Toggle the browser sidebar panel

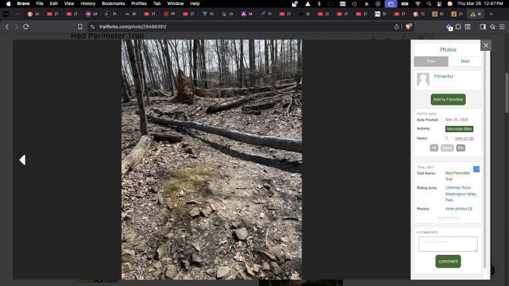pos(482,26)
